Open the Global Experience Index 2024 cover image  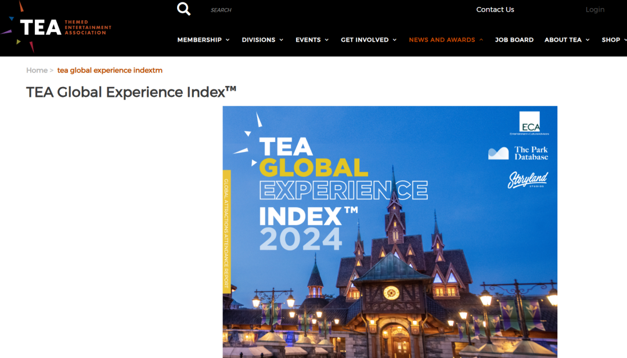point(390,232)
